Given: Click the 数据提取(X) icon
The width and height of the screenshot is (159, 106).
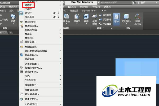Looking at the screenshot, I should [x=21, y=55].
